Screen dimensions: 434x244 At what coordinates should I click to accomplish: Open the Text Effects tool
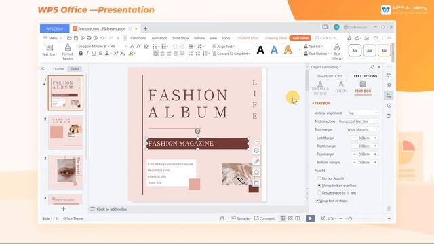337,52
